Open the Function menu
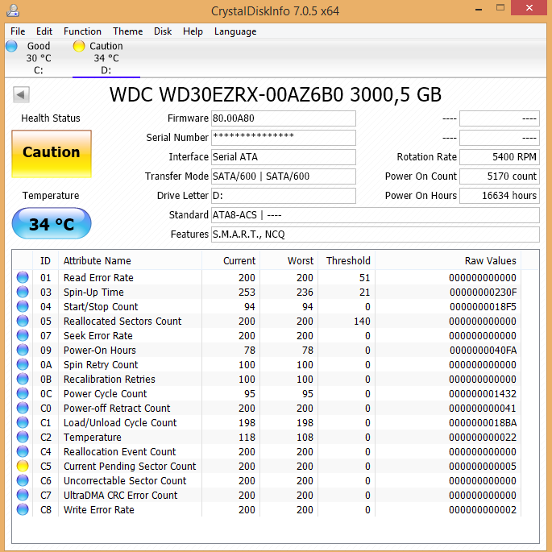This screenshot has height=552, width=552. (82, 31)
